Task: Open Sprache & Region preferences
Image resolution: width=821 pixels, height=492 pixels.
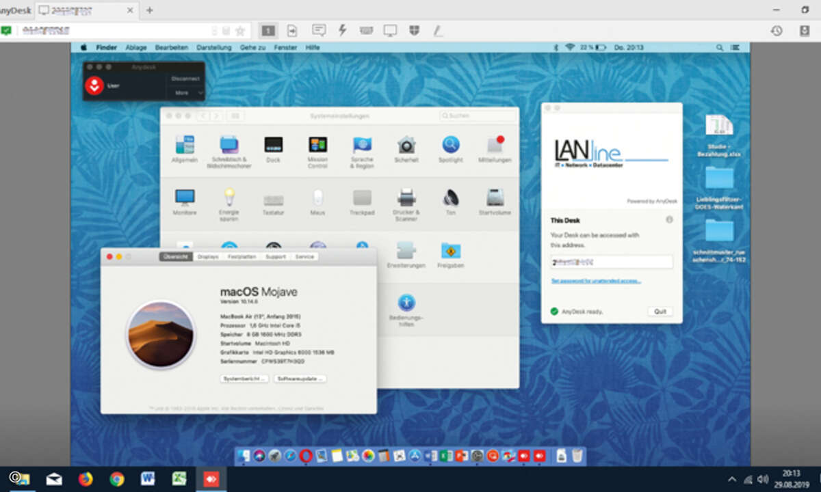Action: click(362, 152)
